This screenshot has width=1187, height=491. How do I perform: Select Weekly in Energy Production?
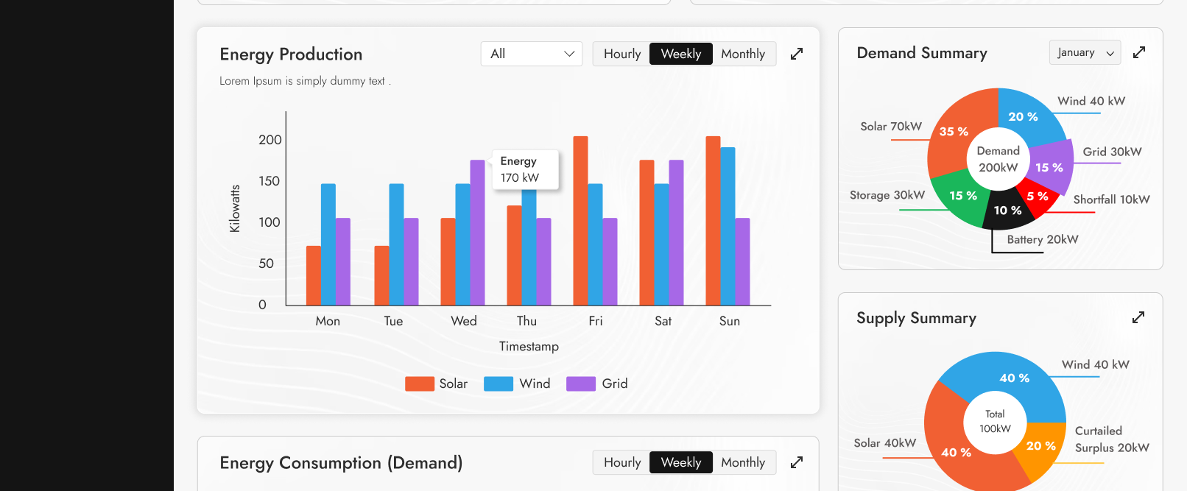(680, 54)
